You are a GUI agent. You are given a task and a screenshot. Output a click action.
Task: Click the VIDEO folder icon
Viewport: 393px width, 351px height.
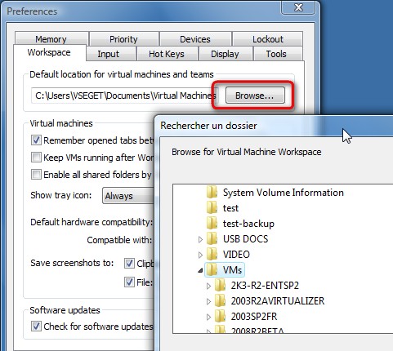(x=212, y=255)
